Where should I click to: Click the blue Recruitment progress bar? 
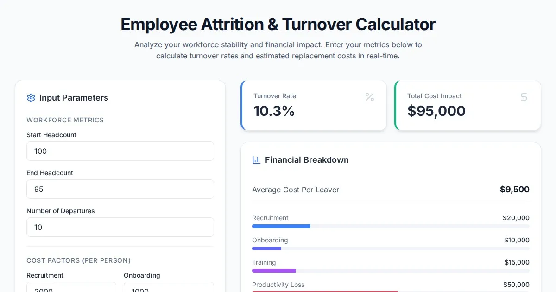coord(281,226)
